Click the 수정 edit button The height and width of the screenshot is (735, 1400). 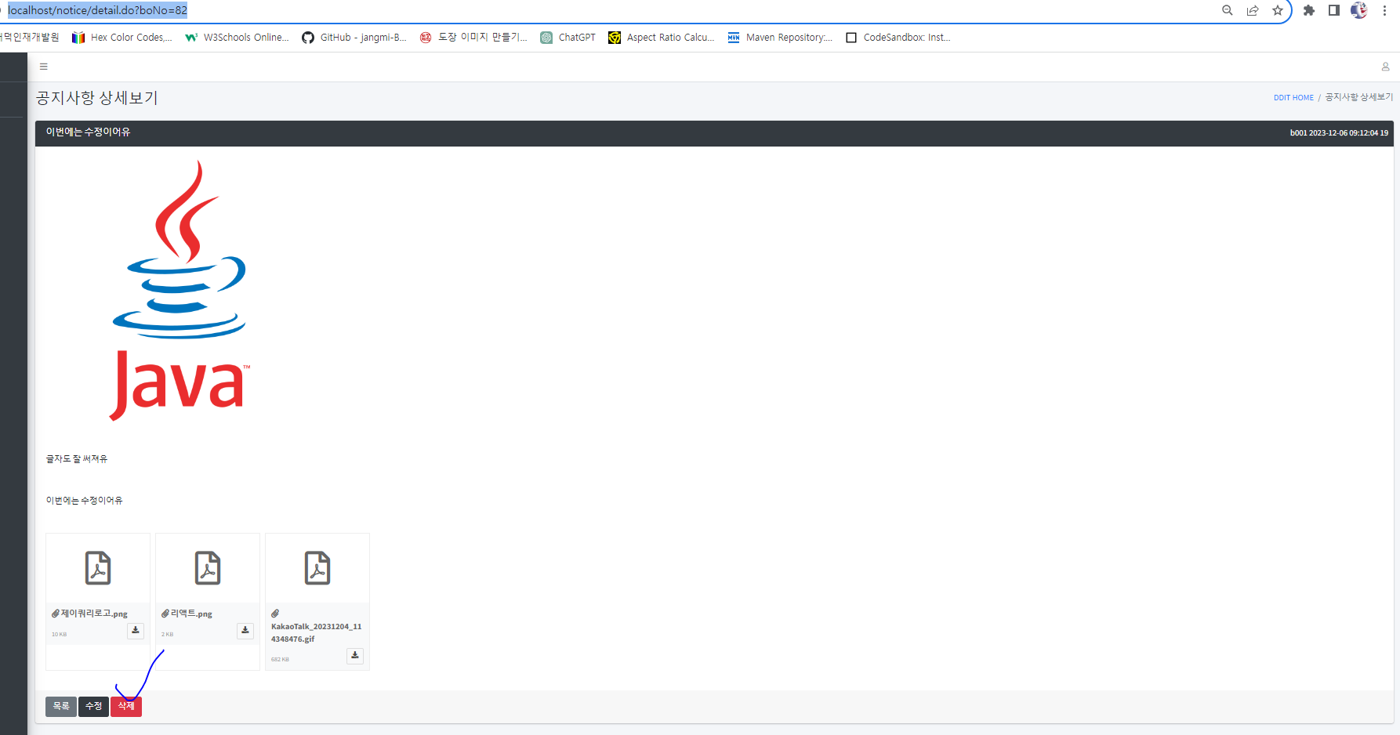point(93,706)
